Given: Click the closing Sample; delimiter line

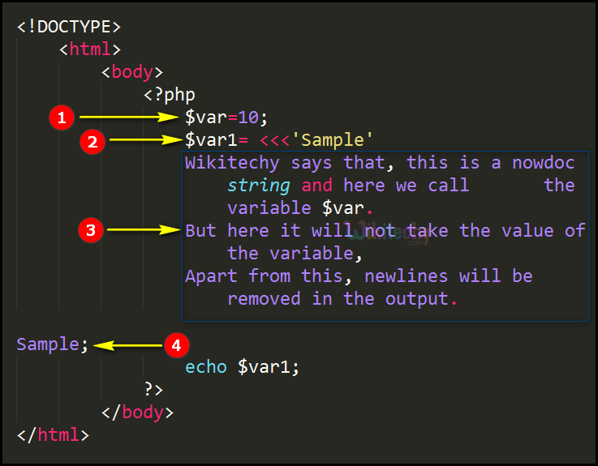Looking at the screenshot, I should [x=52, y=344].
